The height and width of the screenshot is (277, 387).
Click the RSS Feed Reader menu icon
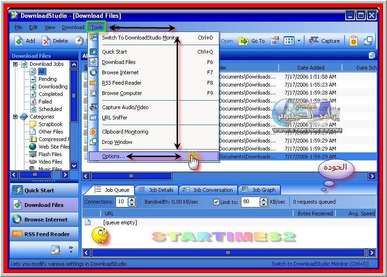pos(93,83)
